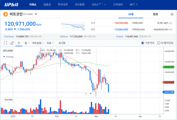Click the mini price trend chart
This screenshot has height=120, width=177.
pyautogui.click(x=73, y=27)
